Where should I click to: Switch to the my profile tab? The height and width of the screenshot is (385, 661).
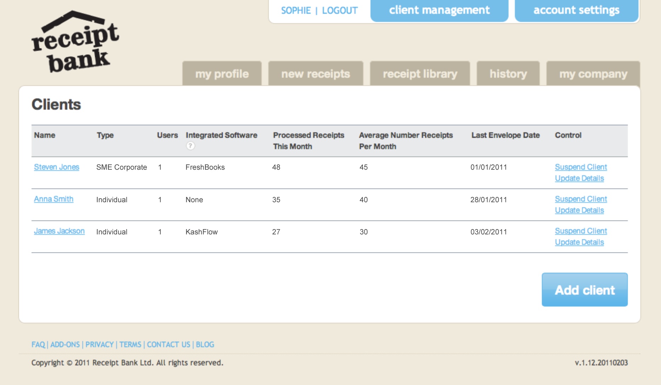click(222, 74)
